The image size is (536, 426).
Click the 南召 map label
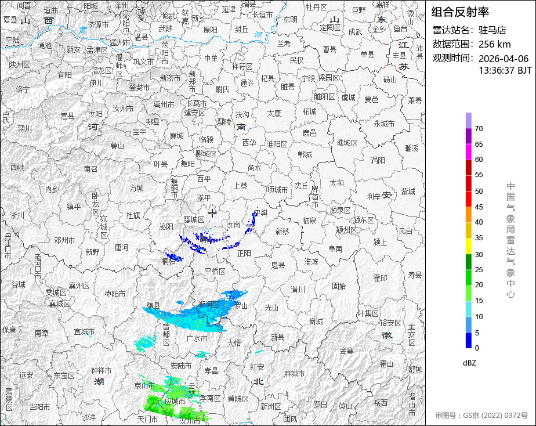coord(90,168)
